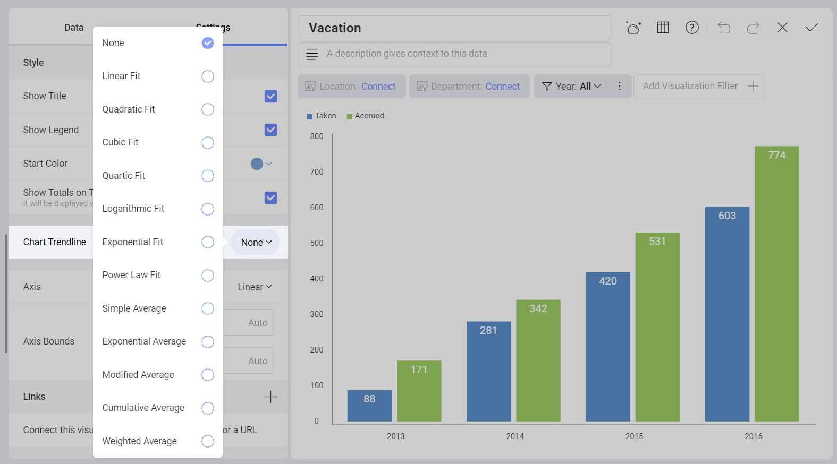The image size is (837, 464).
Task: Toggle the Show Totals checkbox
Action: point(270,197)
